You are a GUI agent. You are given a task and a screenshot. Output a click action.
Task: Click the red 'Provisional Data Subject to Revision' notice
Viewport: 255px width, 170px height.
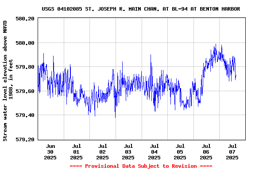pyautogui.click(x=141, y=166)
